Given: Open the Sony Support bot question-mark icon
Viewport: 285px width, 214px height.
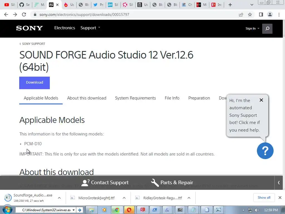Looking at the screenshot, I should tap(265, 151).
